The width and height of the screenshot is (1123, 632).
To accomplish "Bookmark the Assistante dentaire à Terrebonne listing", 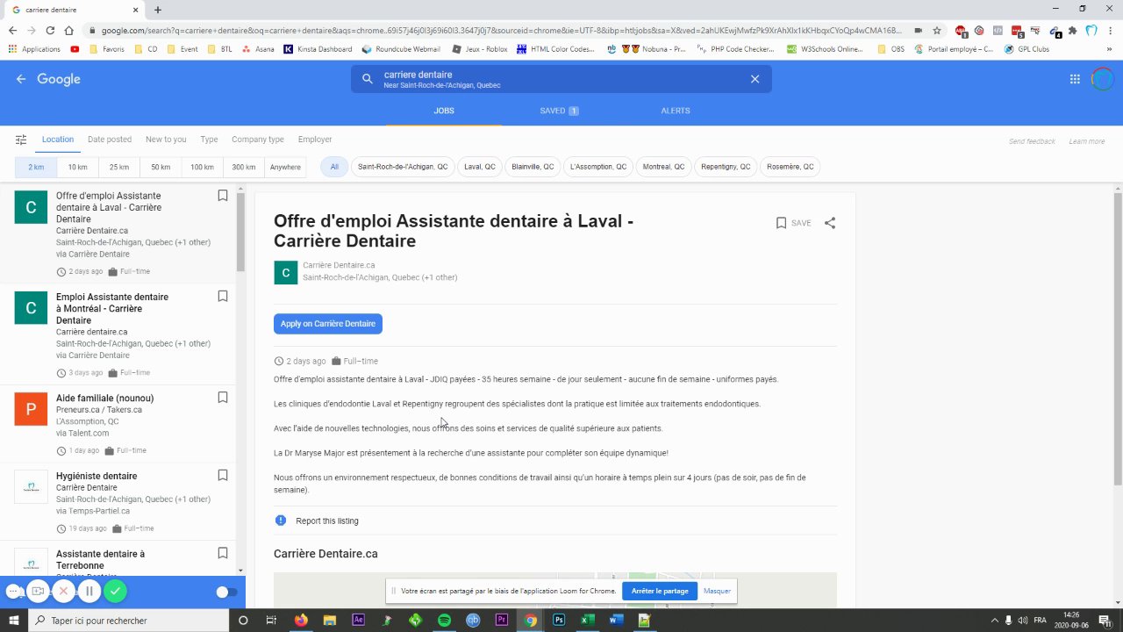I will click(223, 554).
